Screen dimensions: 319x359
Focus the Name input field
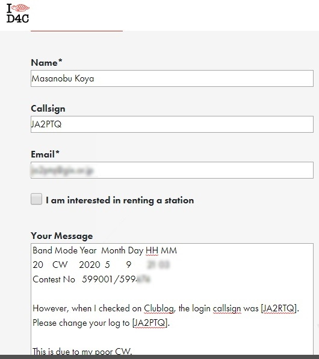172,78
